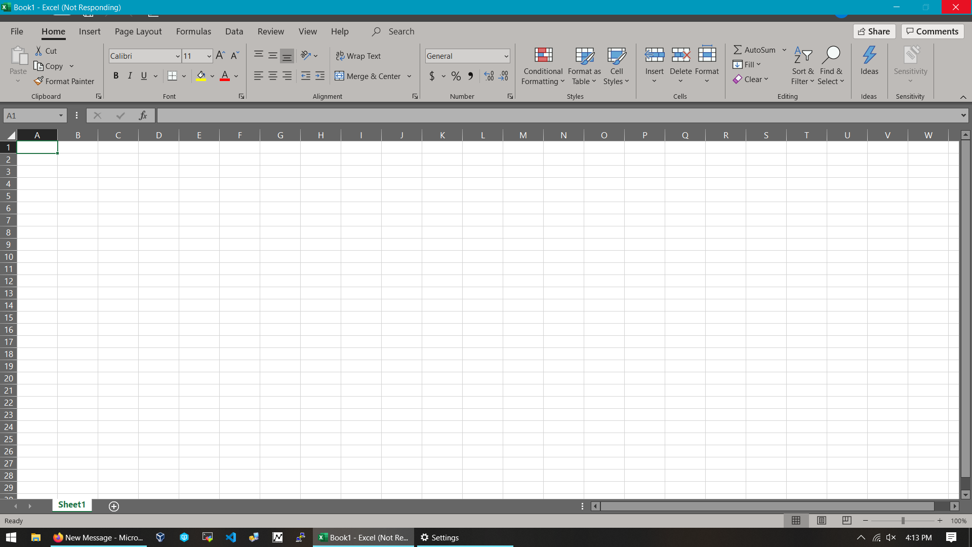Open the font name dropdown
The height and width of the screenshot is (547, 972).
pyautogui.click(x=177, y=56)
